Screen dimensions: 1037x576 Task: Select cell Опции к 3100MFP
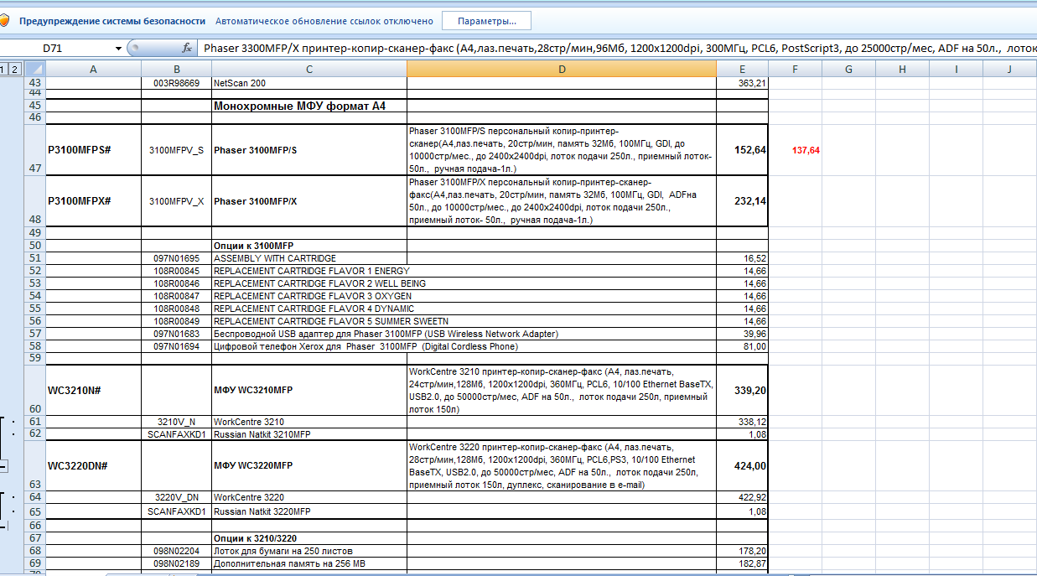[x=309, y=246]
